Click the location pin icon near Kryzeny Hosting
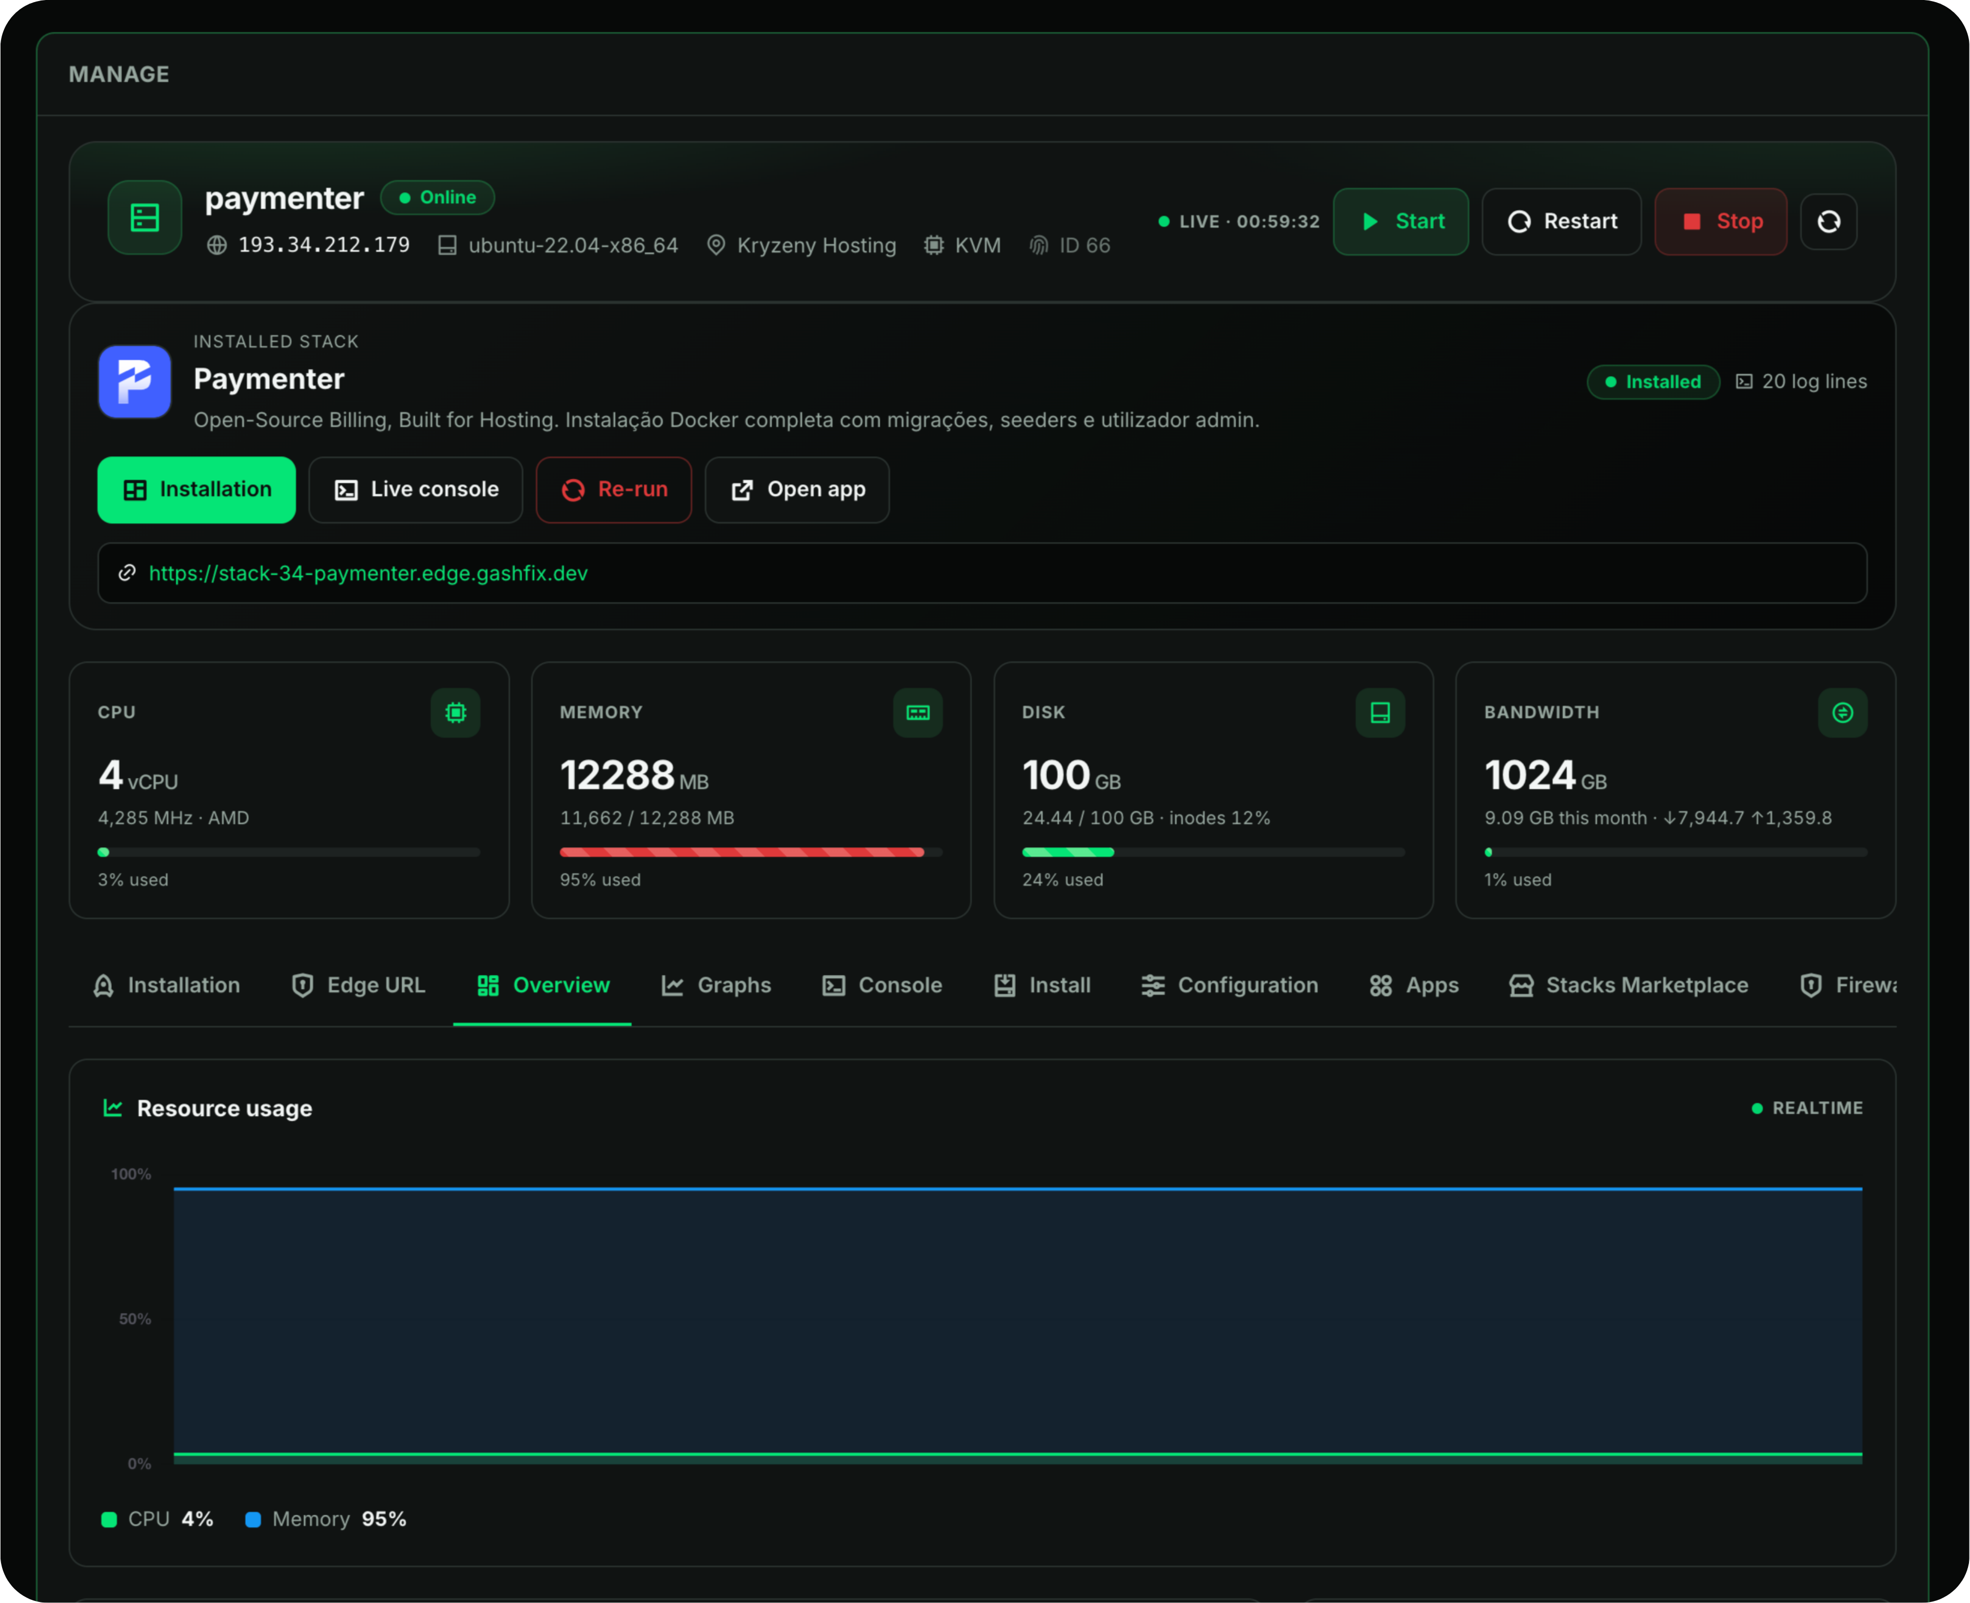The image size is (1970, 1603). tap(716, 246)
